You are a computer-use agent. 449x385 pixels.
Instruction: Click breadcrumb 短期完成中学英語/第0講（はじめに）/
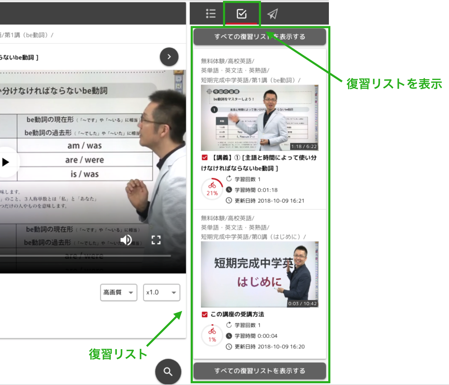[253, 237]
